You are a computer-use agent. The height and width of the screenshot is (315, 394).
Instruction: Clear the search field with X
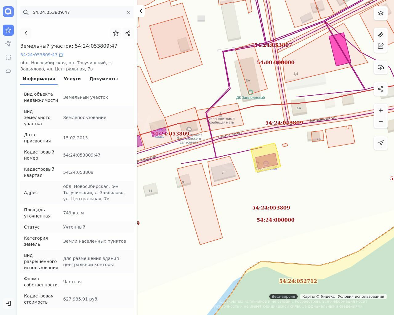[x=128, y=12]
